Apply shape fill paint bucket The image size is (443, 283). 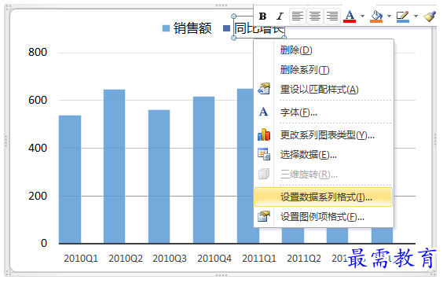[376, 17]
